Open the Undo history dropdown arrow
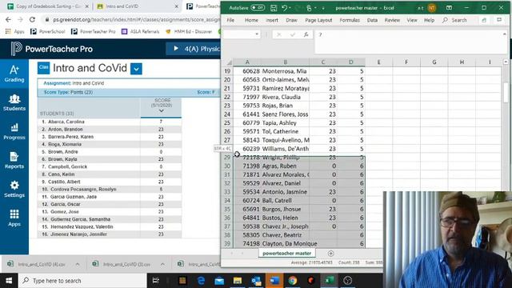The width and height of the screenshot is (512, 288). point(290,7)
